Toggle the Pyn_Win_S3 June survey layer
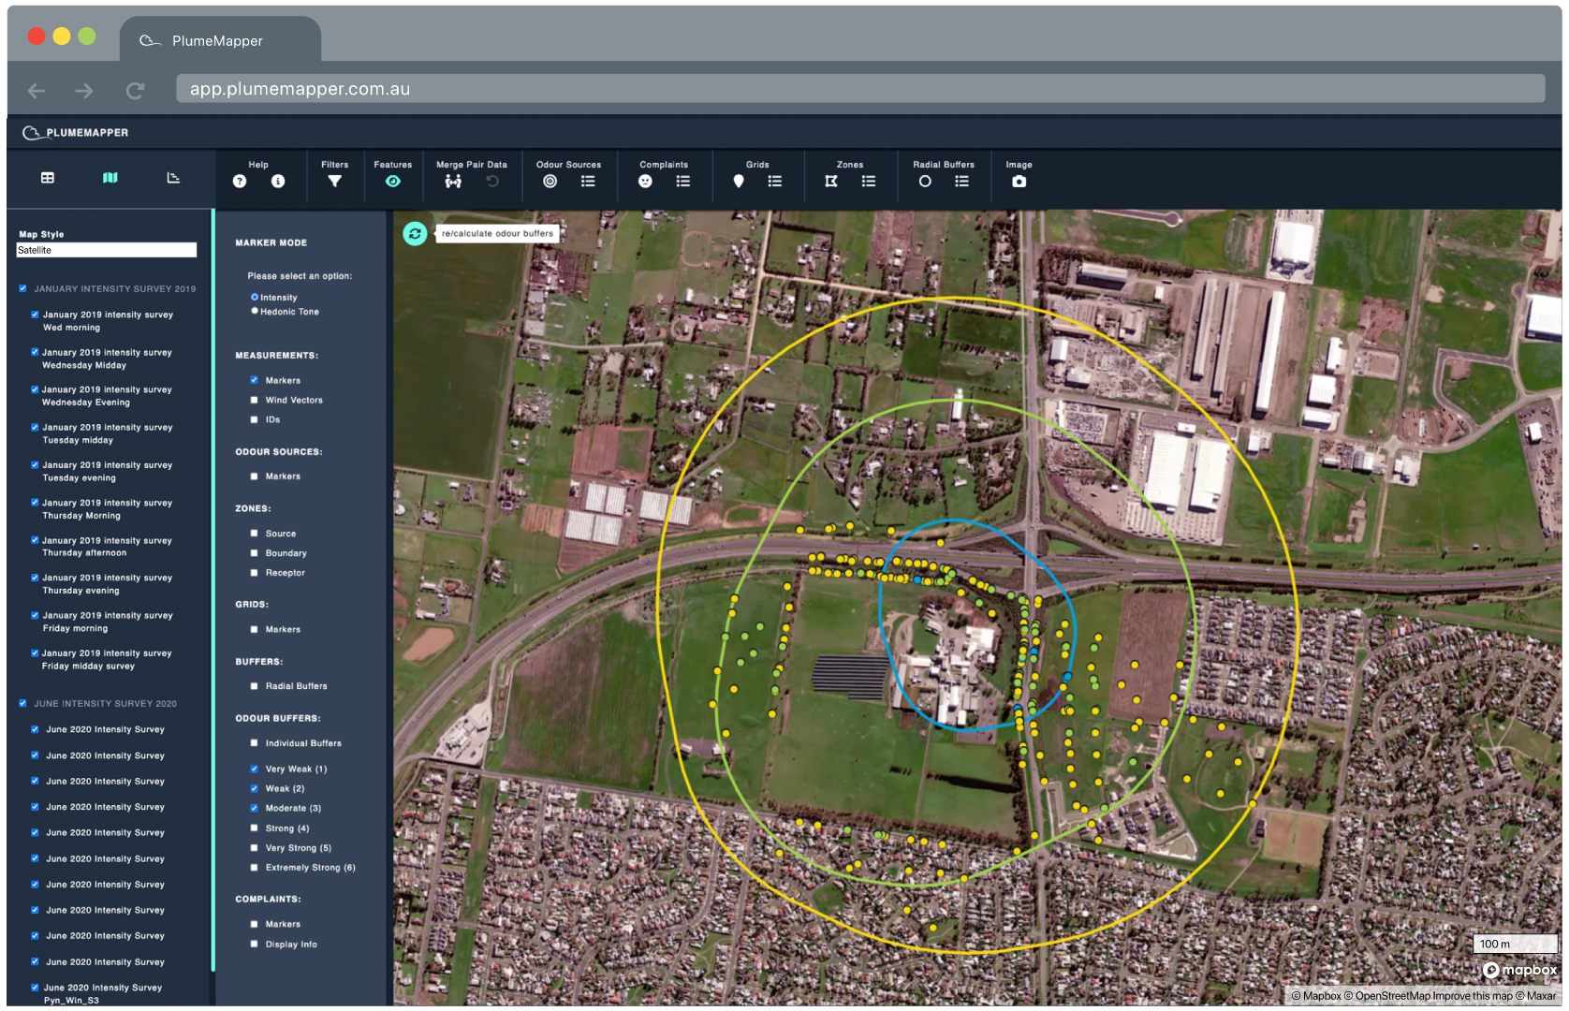The width and height of the screenshot is (1569, 1011). click(x=35, y=988)
